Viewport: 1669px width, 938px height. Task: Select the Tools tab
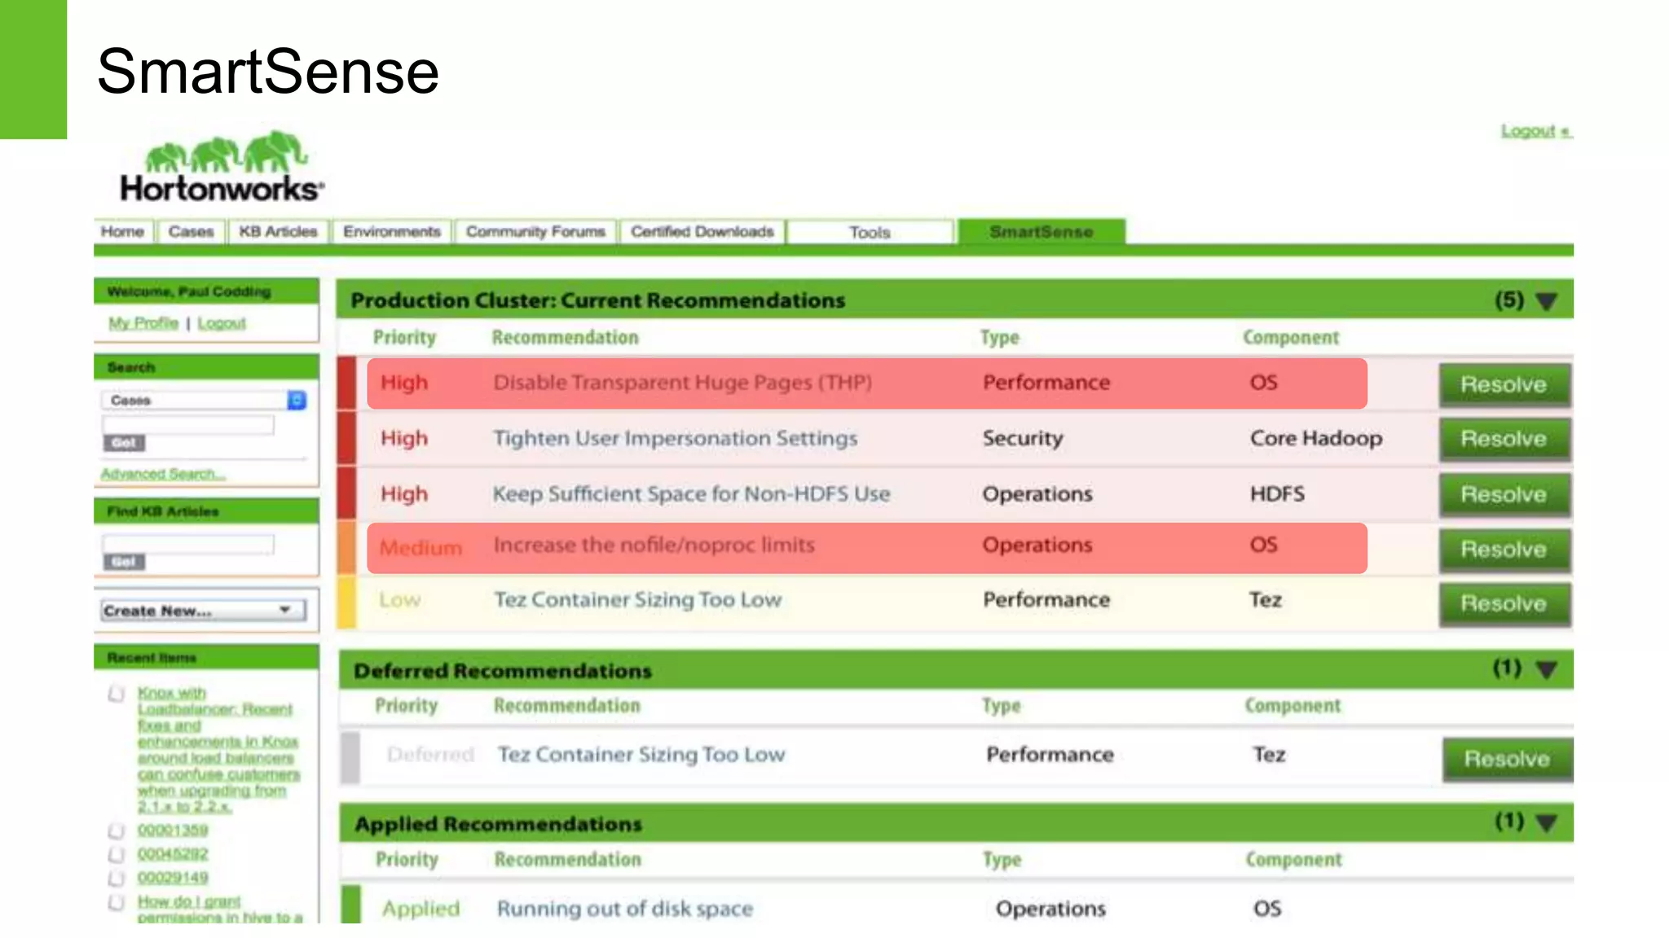click(x=870, y=232)
